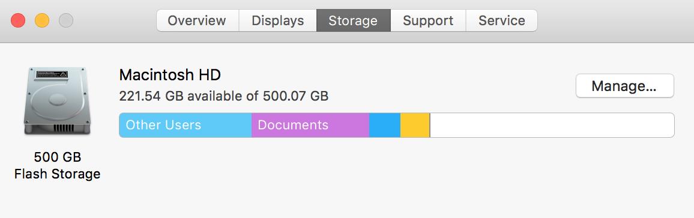Open the Service tab
The height and width of the screenshot is (218, 694).
coord(501,21)
